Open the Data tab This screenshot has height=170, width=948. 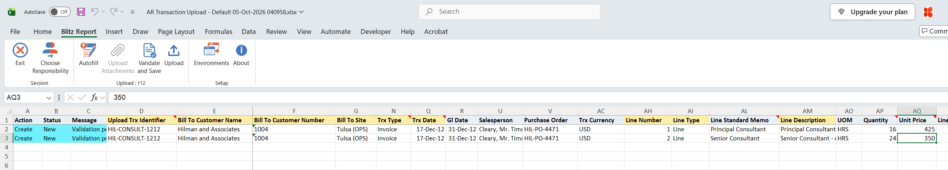[x=249, y=32]
